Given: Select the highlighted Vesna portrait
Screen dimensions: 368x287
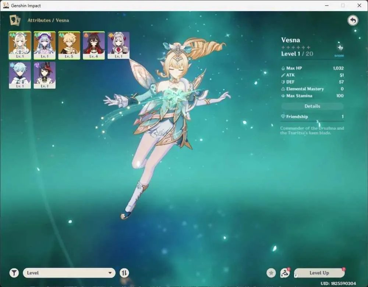Looking at the screenshot, I should [20, 45].
